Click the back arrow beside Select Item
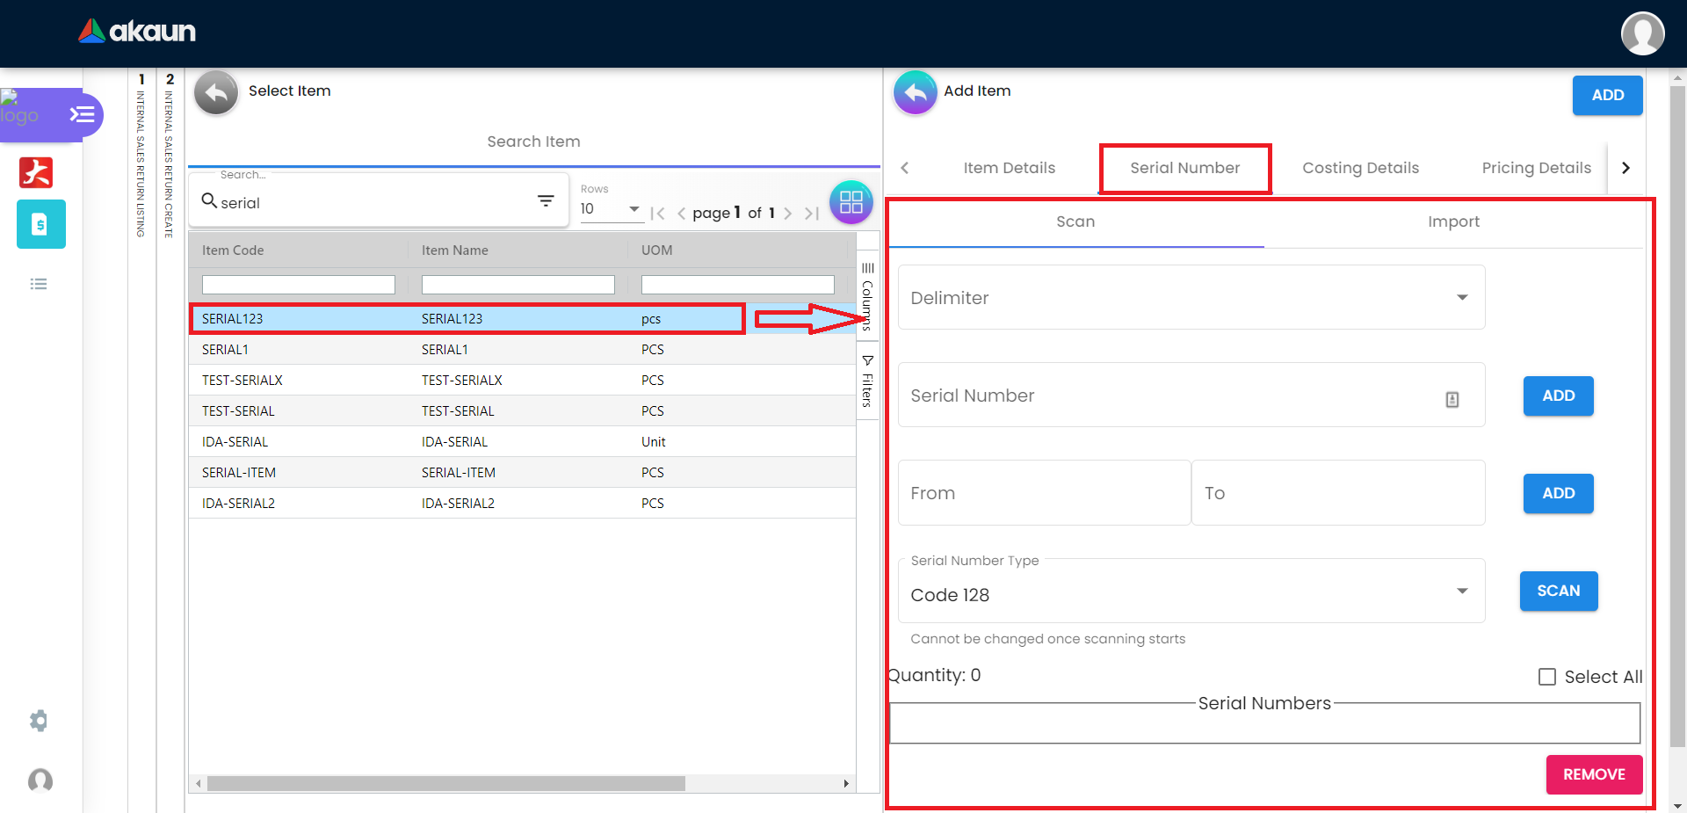The image size is (1687, 813). 216,92
